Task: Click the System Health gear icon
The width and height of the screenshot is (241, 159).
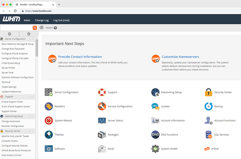Action: coord(155,149)
